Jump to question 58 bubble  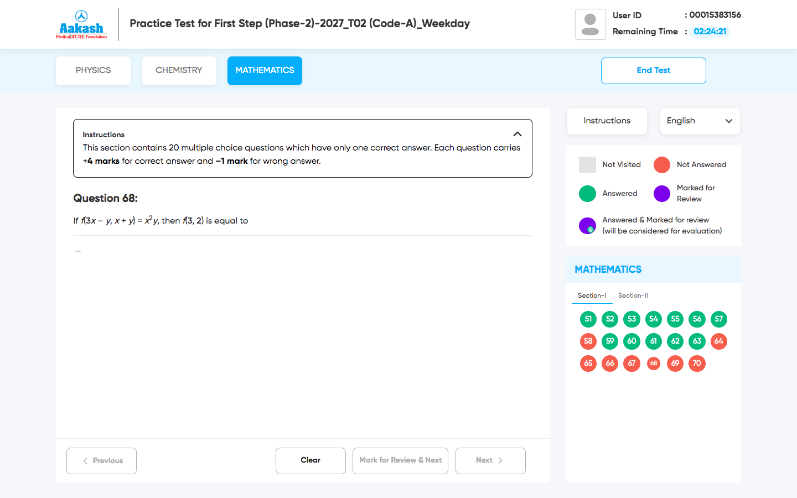588,341
